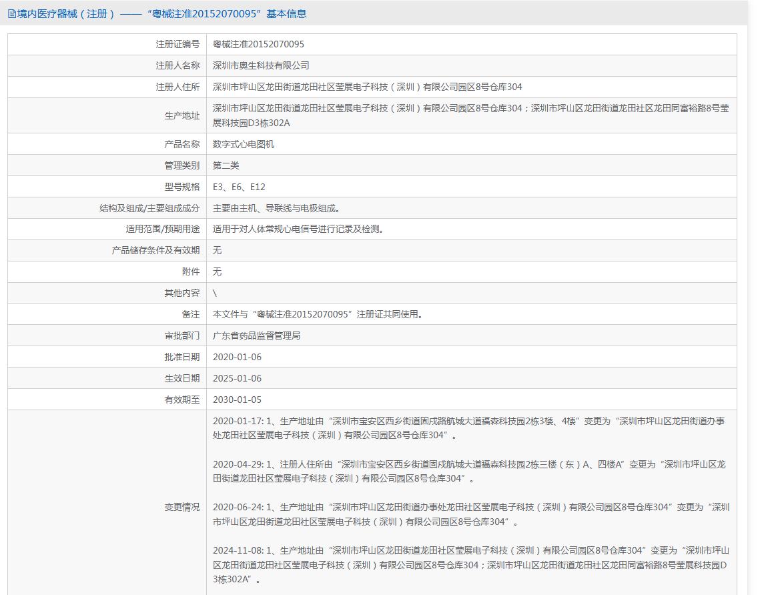The height and width of the screenshot is (595, 768).
Task: Select 广东省药品监督管理局
Action: click(256, 336)
